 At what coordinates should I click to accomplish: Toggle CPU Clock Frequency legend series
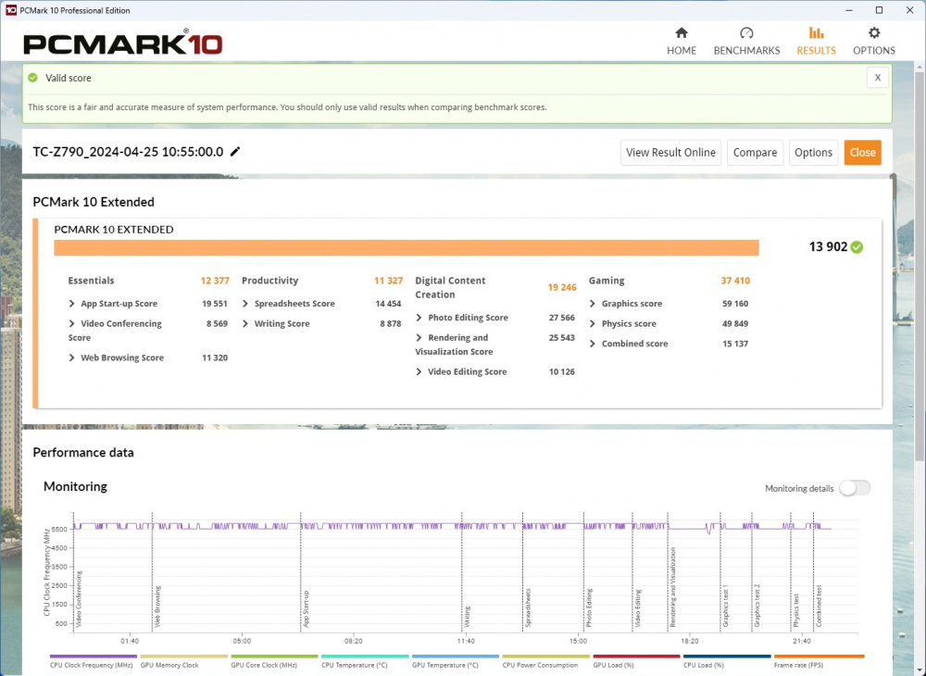[x=94, y=662]
